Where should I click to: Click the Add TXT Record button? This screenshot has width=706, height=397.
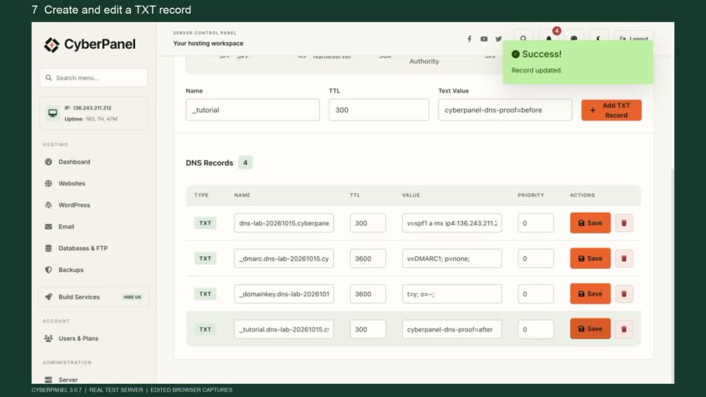click(611, 110)
